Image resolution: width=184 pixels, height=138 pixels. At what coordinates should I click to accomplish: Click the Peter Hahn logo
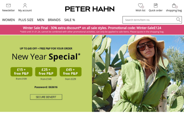pyautogui.click(x=90, y=9)
